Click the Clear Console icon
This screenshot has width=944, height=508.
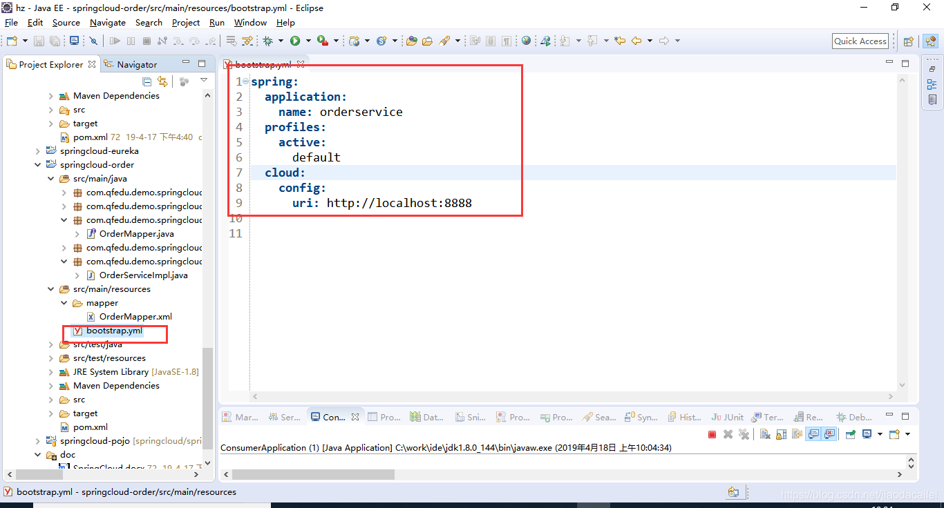click(765, 434)
